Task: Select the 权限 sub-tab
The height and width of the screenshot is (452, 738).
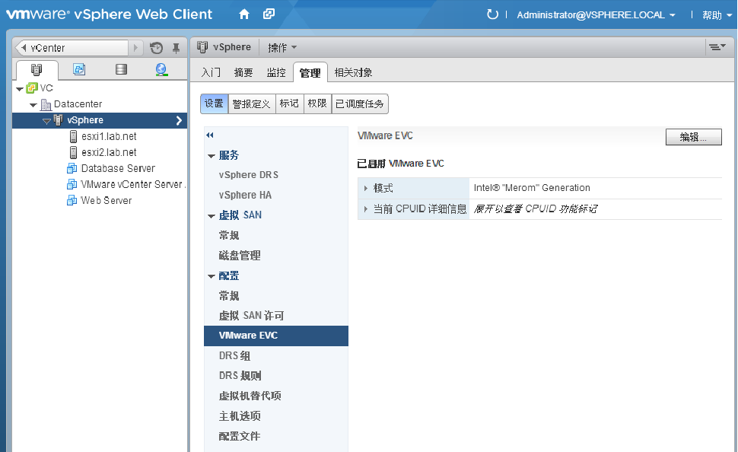Action: click(x=317, y=103)
